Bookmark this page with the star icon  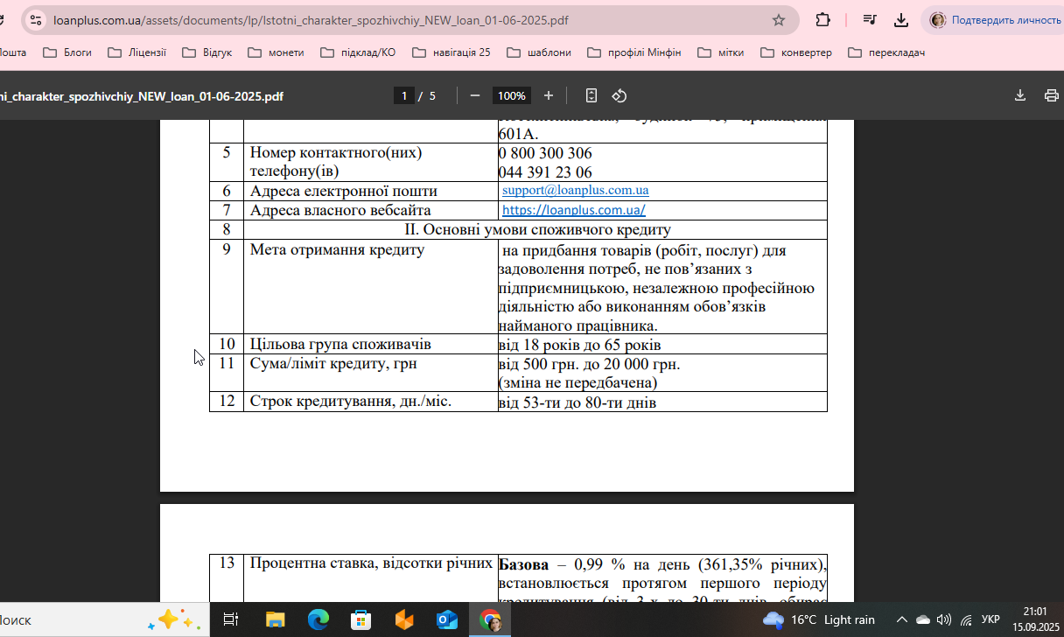click(x=779, y=20)
